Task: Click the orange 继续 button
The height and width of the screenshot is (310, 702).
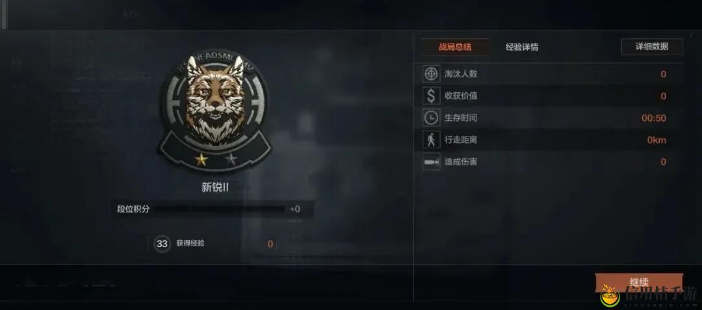Action: coord(639,283)
